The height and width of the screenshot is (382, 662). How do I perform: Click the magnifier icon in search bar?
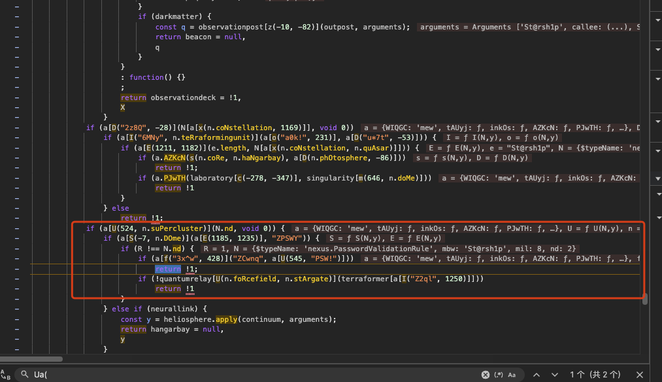(x=24, y=374)
